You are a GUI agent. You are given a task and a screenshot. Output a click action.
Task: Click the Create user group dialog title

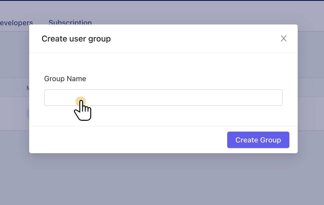(76, 39)
